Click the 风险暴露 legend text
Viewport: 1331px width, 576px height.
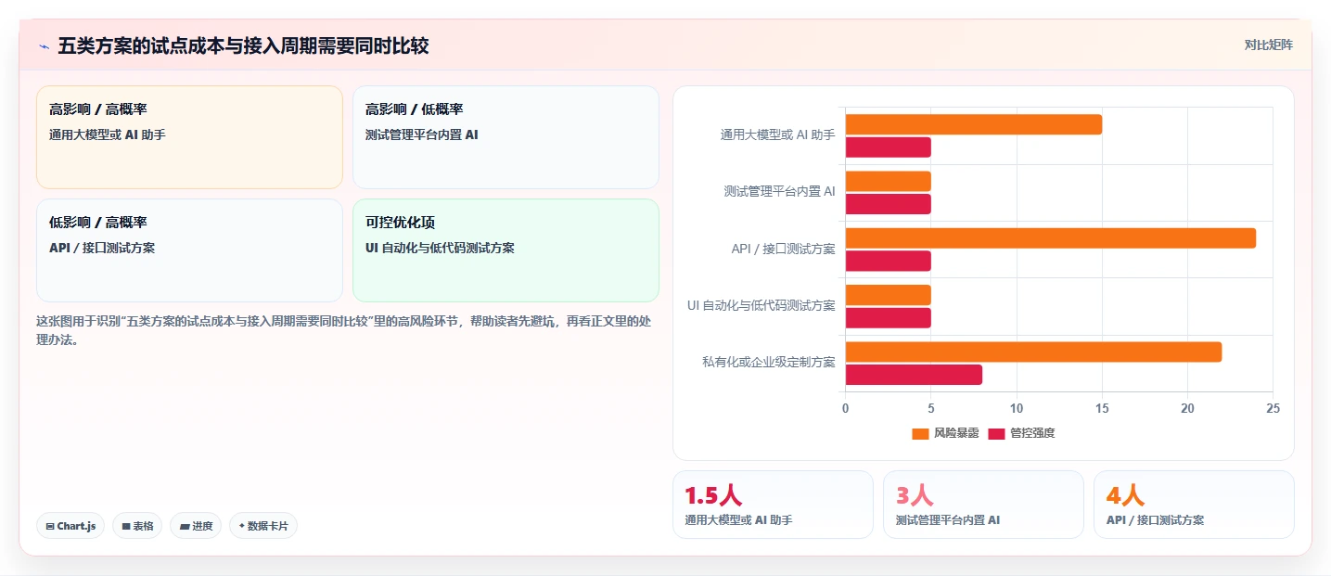point(956,433)
